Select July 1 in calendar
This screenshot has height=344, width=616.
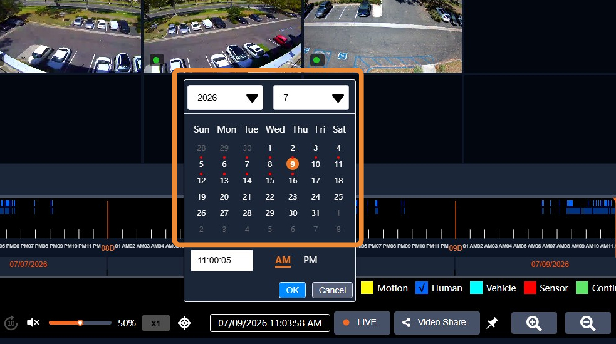pos(270,148)
